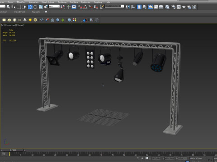Click the four colored squares icon
The image size is (217, 162).
[x=75, y=20]
